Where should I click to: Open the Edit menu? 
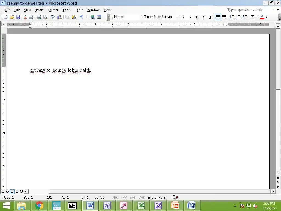click(17, 10)
